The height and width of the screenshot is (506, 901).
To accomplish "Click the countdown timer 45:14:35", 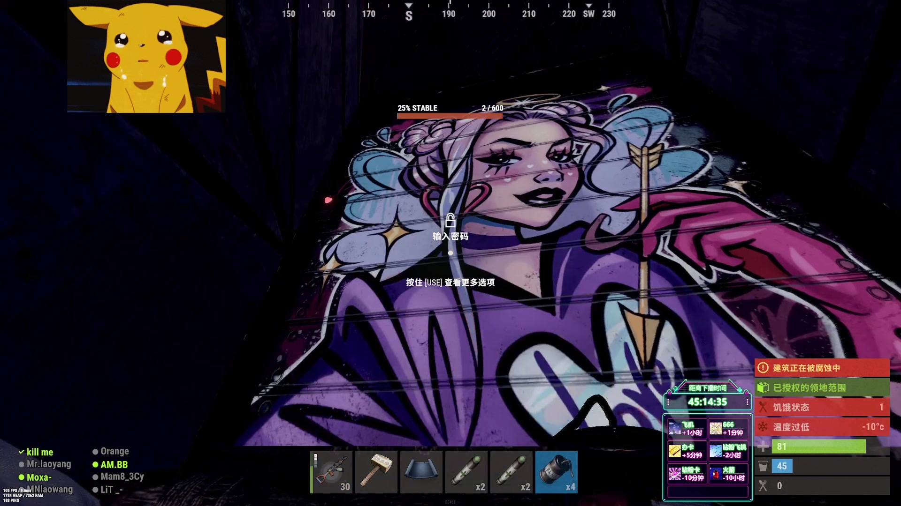I will coord(707,402).
